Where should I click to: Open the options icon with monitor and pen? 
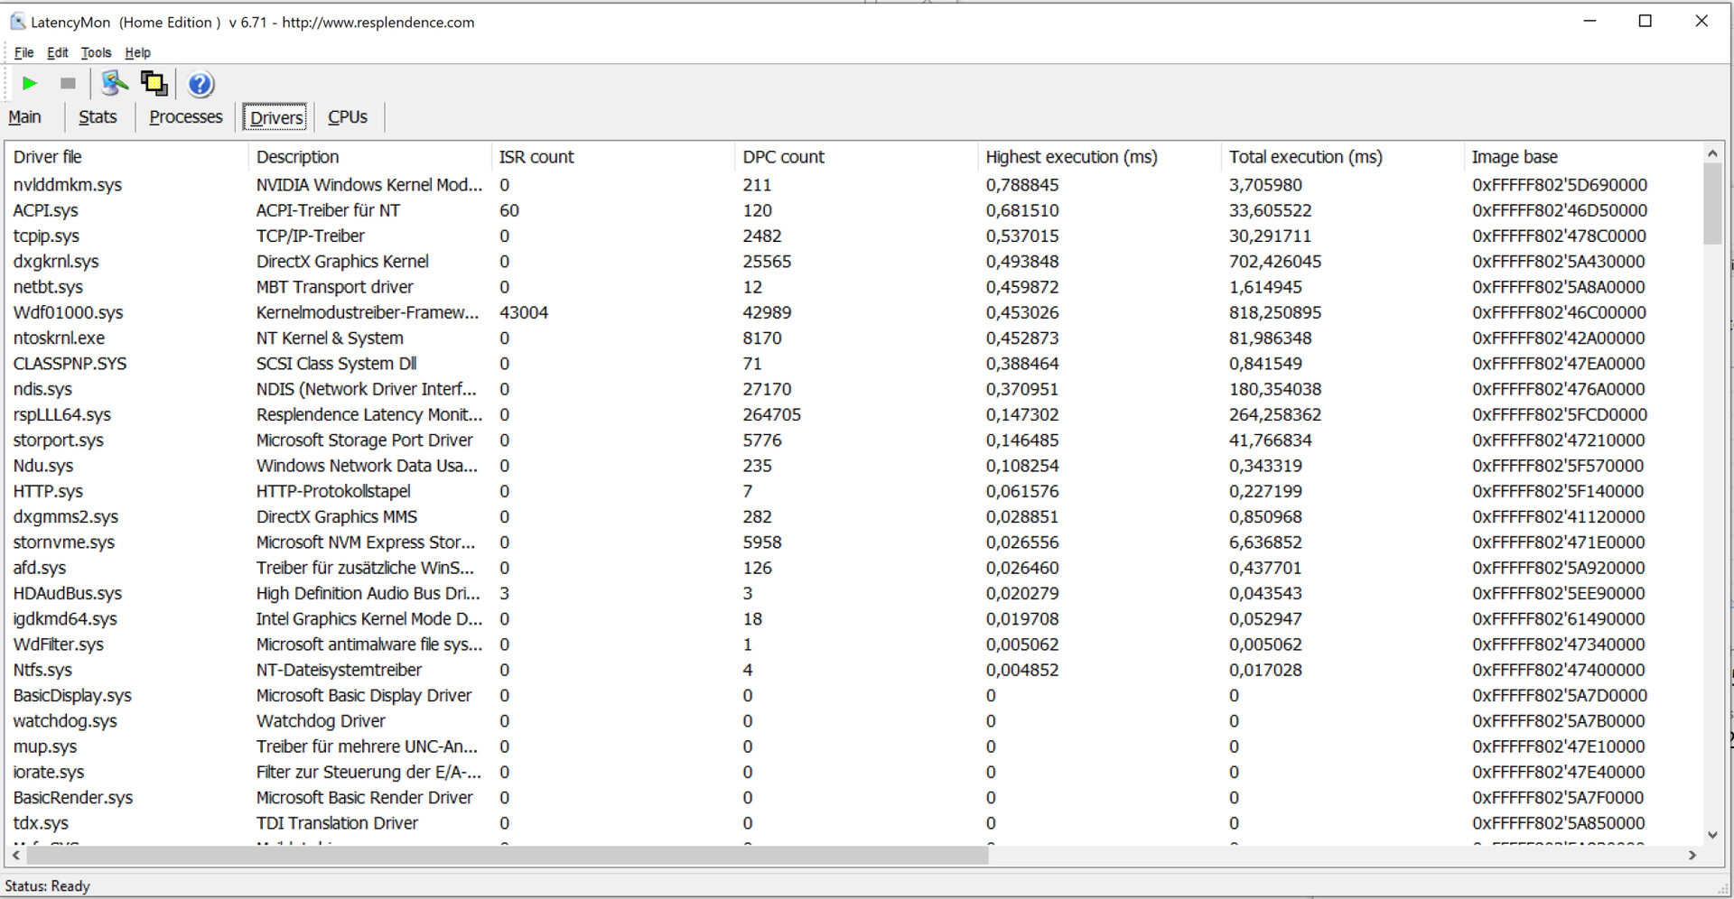[x=114, y=84]
